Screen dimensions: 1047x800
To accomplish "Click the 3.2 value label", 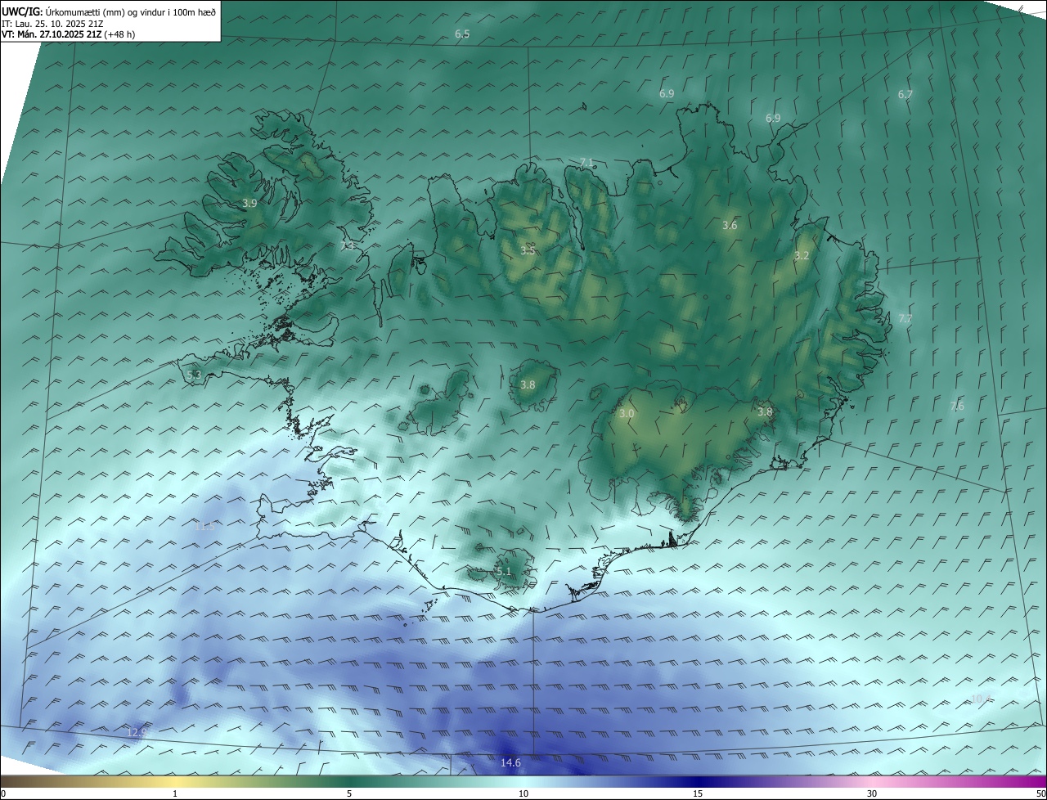I will (802, 256).
